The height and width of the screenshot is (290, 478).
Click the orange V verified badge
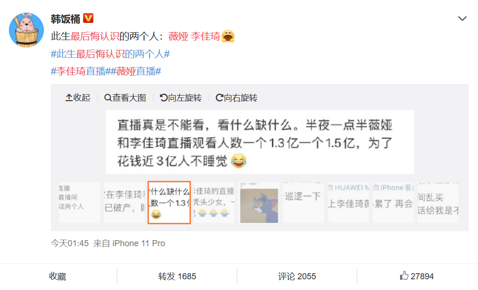tap(88, 18)
